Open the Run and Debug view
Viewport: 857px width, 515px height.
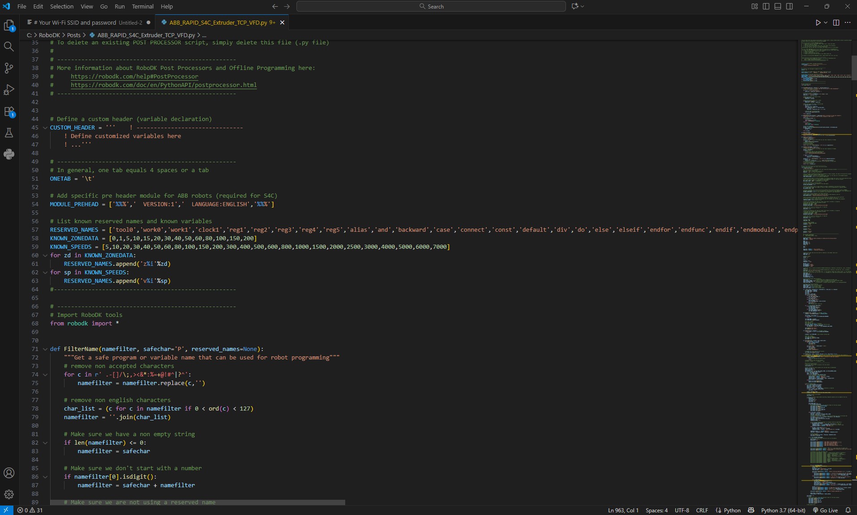(9, 90)
